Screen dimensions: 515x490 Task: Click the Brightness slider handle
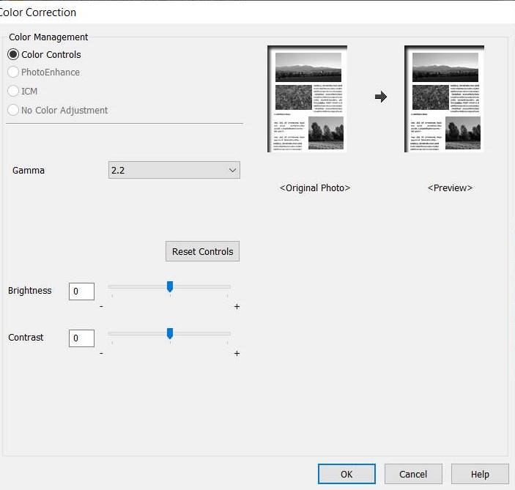(170, 286)
